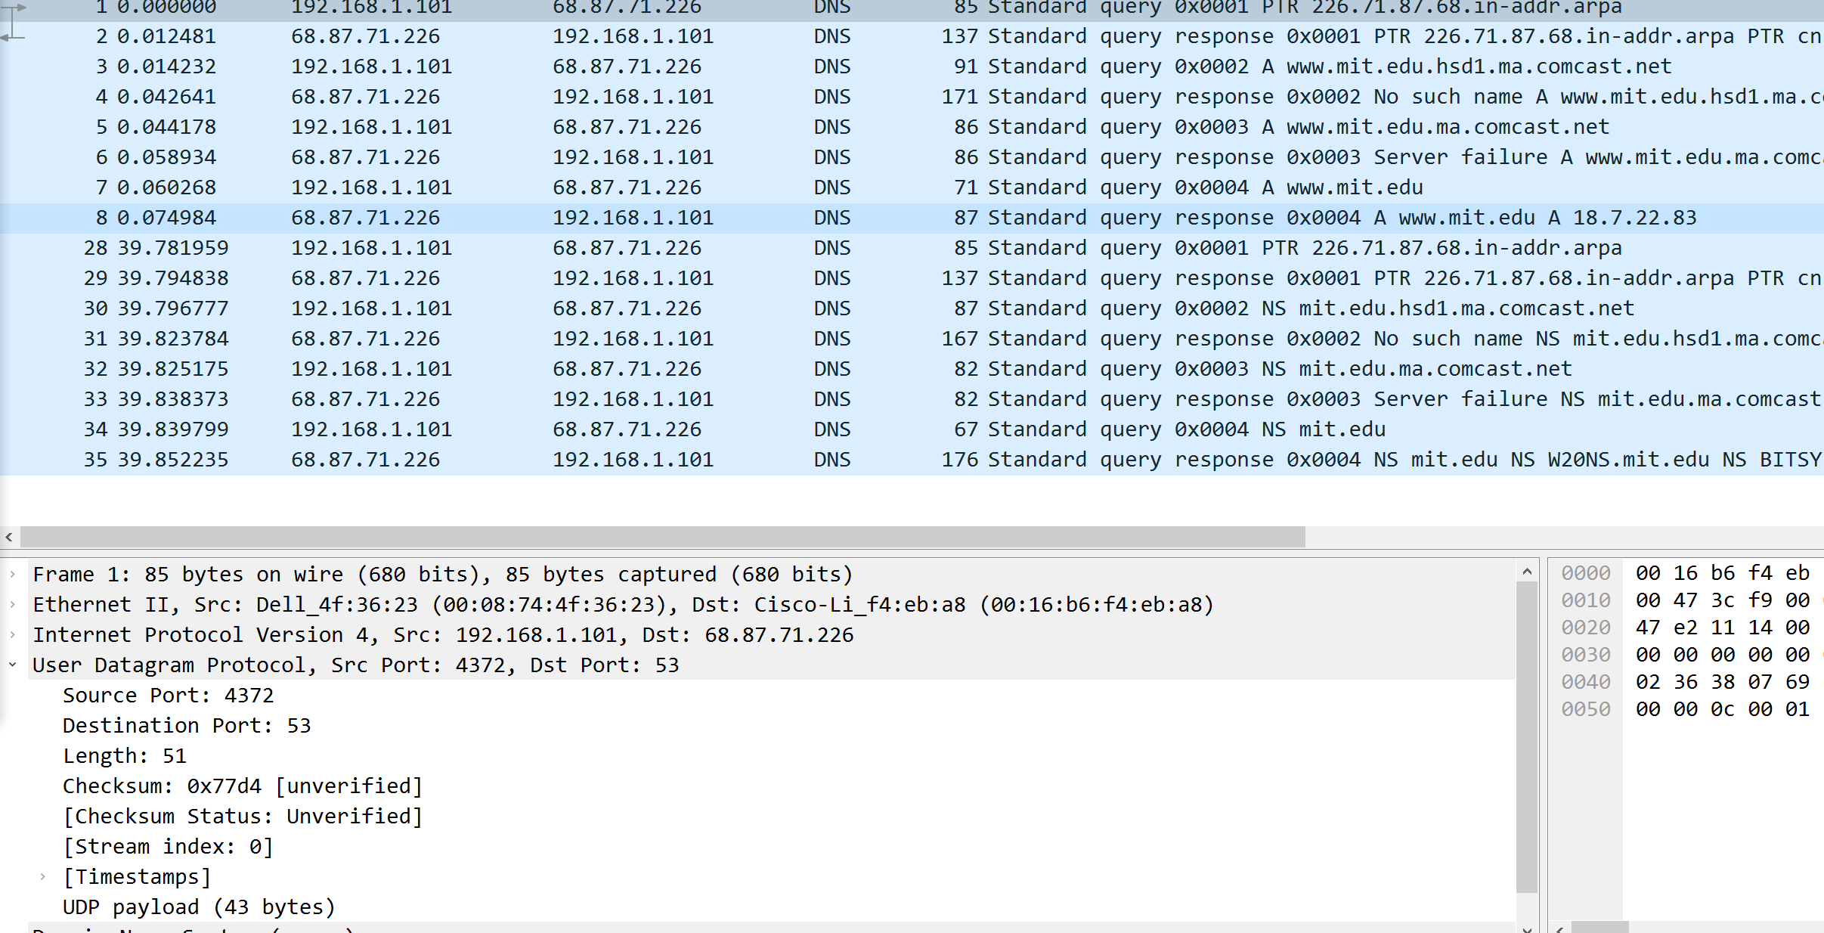This screenshot has height=933, width=1824.
Task: Click the details pane scroll-up arrow
Action: (1527, 572)
